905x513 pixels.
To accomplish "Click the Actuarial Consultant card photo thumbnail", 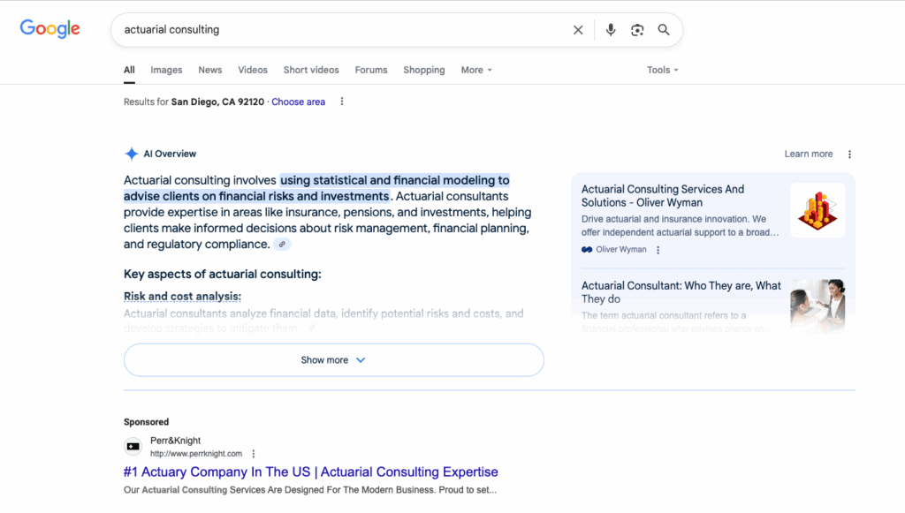I will point(818,306).
